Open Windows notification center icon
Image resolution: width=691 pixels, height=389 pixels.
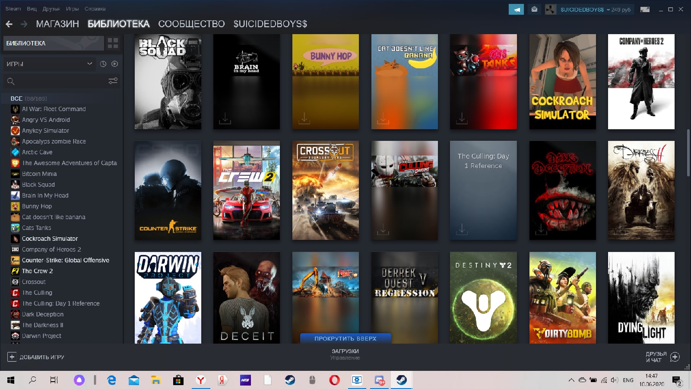(x=676, y=380)
